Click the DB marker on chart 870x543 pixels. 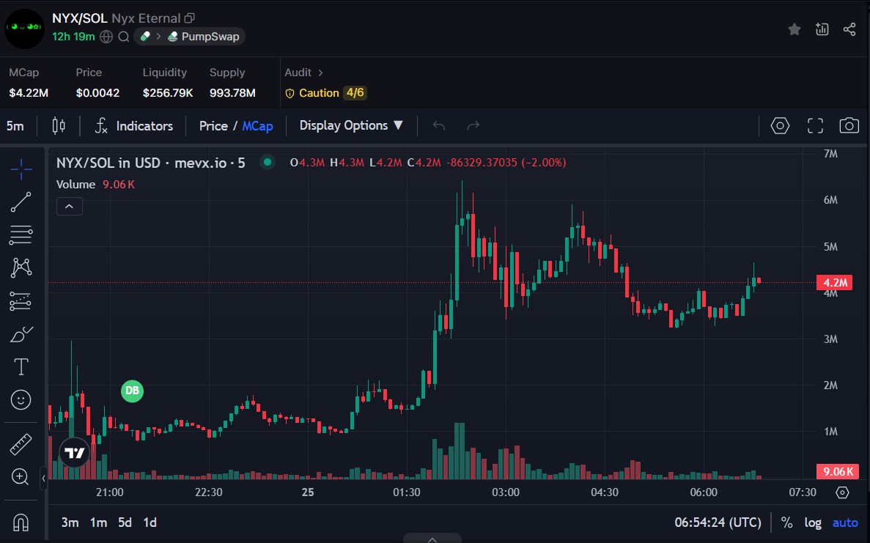(x=132, y=391)
